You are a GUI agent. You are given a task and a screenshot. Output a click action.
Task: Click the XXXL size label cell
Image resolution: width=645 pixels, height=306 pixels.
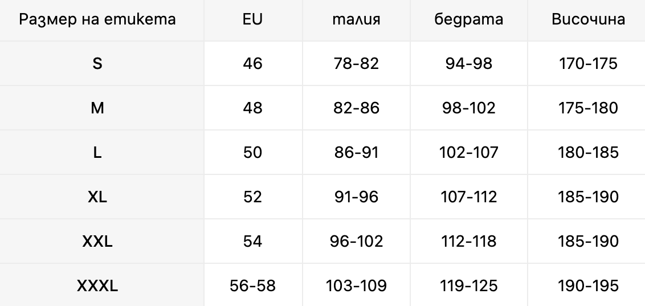[x=97, y=285]
